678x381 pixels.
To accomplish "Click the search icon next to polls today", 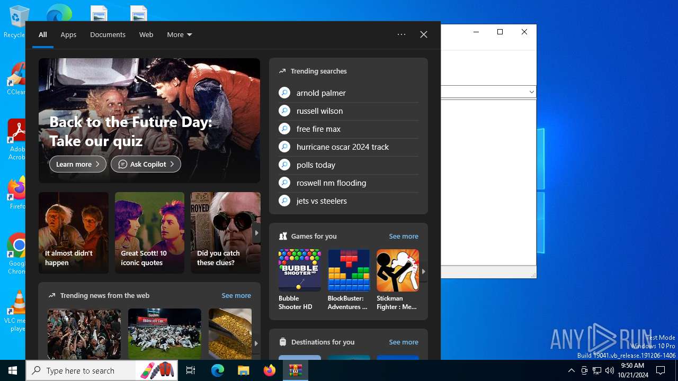I will [x=284, y=165].
